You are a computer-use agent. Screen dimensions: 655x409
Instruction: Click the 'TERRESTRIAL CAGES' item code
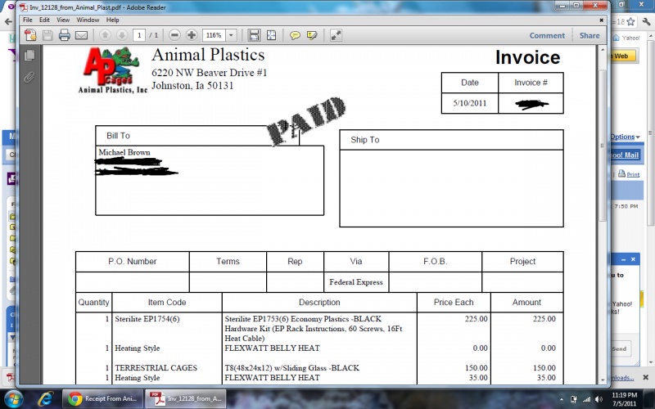156,367
